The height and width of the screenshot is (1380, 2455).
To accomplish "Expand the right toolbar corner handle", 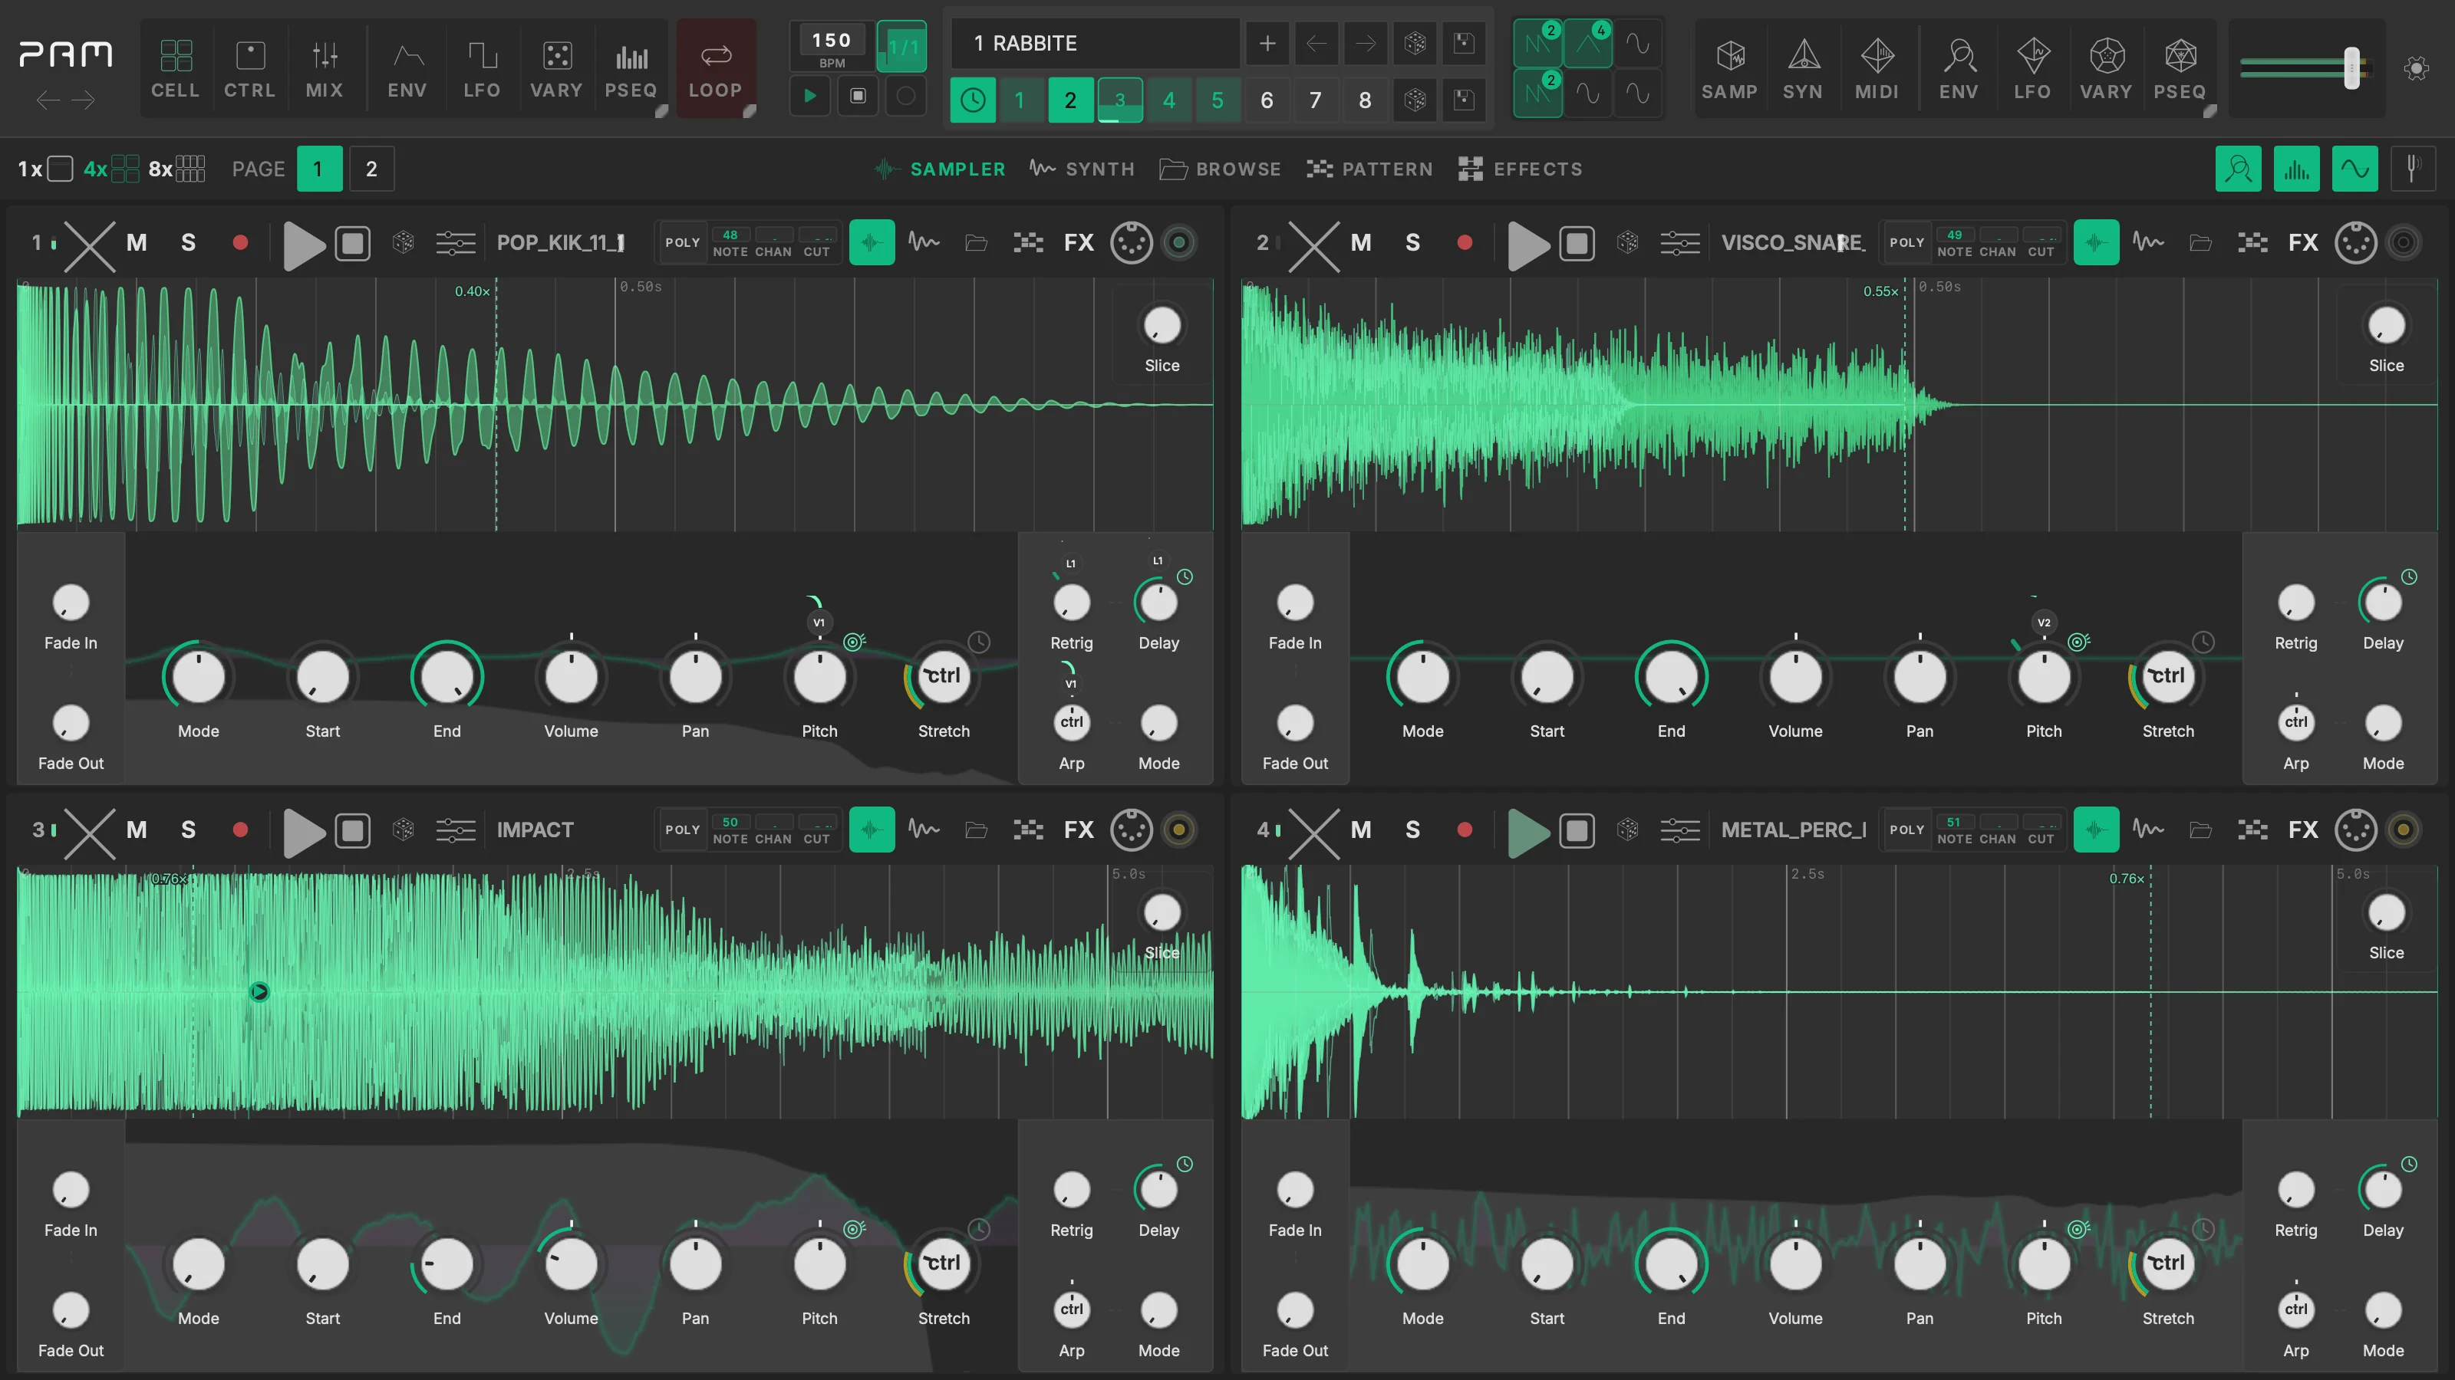I will point(2210,111).
